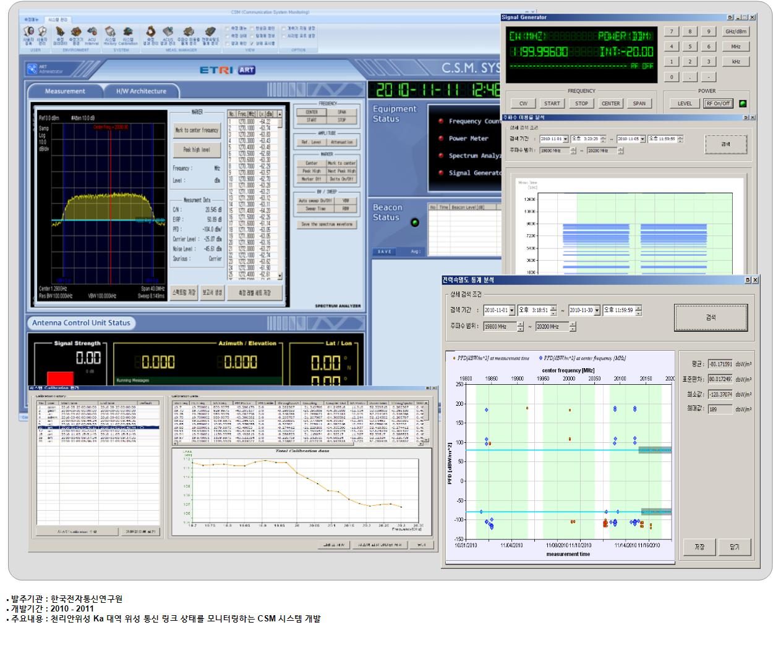This screenshot has height=664, width=773.
Task: Click the ART Administrator user icon
Action: pyautogui.click(x=32, y=69)
